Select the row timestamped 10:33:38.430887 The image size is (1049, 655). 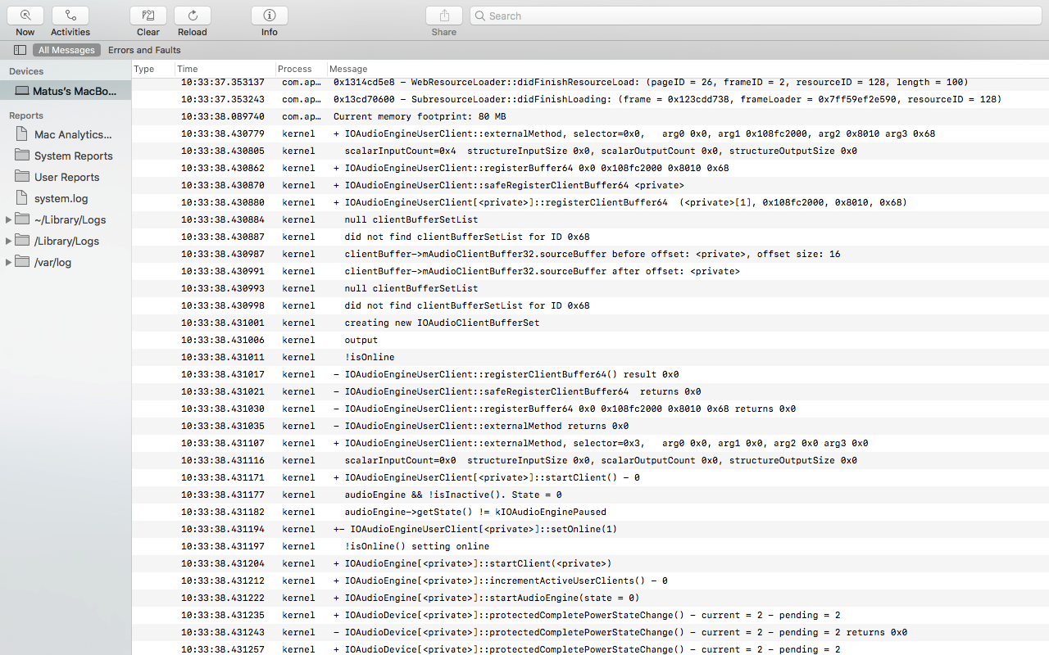tap(590, 237)
